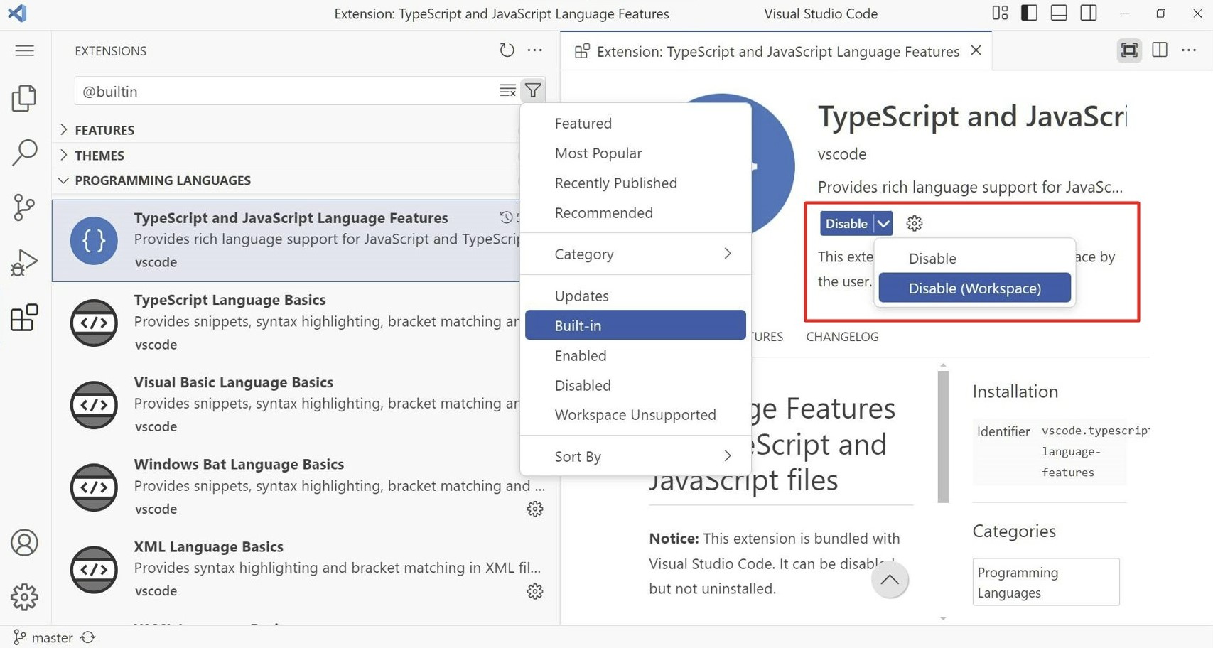Select Enabled filter option
Viewport: 1213px width, 648px height.
tap(635, 355)
